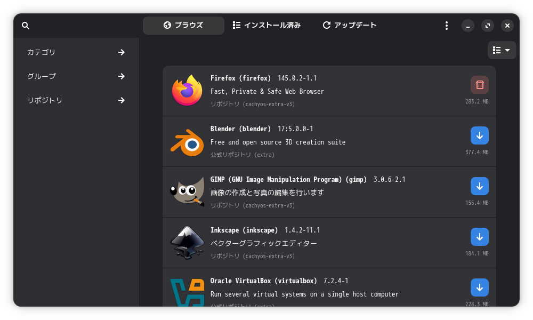Click the trash icon to remove Firefox
533x320 pixels.
pyautogui.click(x=479, y=85)
